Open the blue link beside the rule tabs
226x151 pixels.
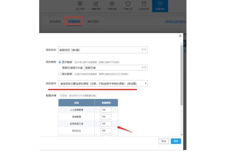coord(176,22)
